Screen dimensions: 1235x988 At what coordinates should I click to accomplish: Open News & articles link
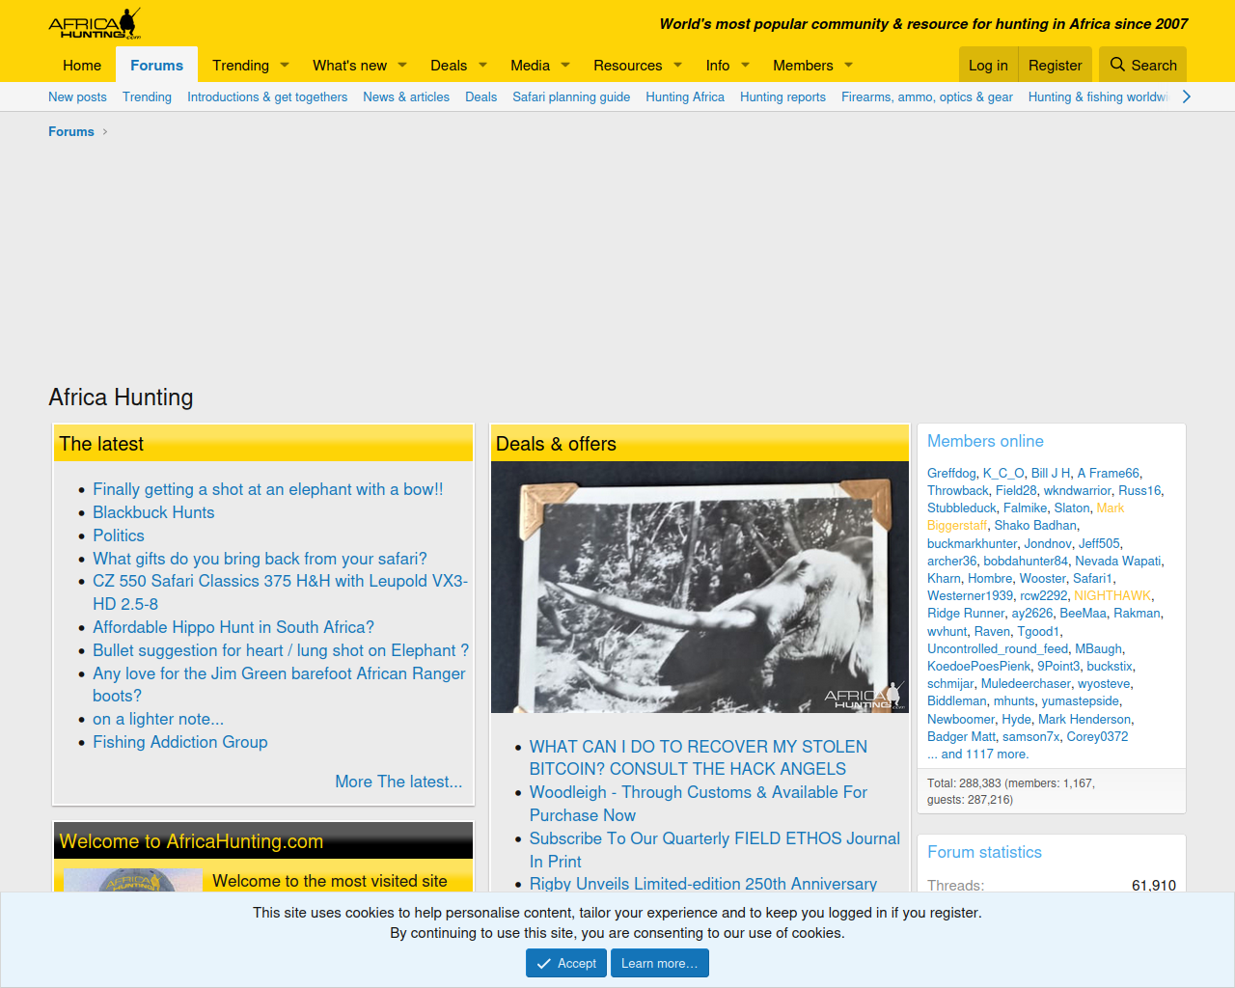[x=406, y=96]
